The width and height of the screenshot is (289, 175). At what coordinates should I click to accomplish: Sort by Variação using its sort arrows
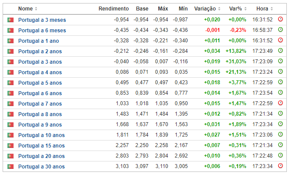pos(219,9)
